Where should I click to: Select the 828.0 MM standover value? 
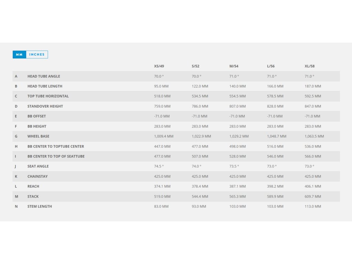(x=275, y=106)
